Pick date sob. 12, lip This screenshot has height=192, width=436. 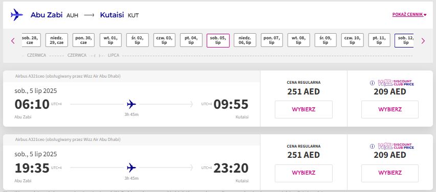(x=404, y=40)
